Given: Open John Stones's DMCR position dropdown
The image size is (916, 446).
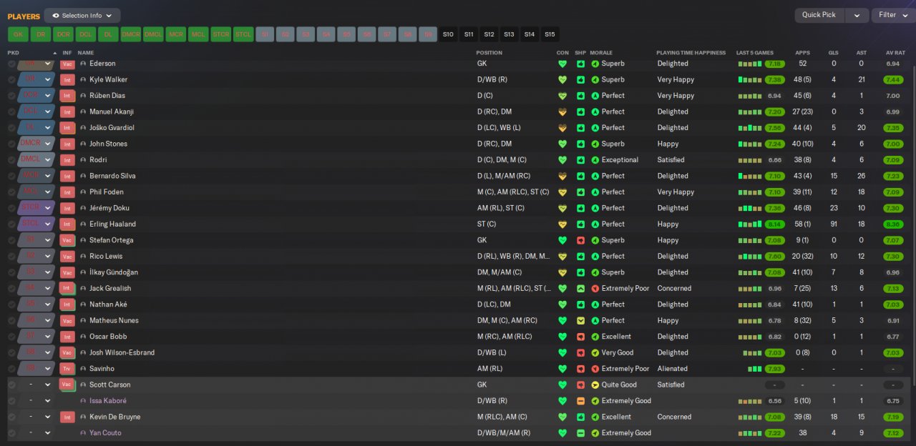Looking at the screenshot, I should point(36,144).
